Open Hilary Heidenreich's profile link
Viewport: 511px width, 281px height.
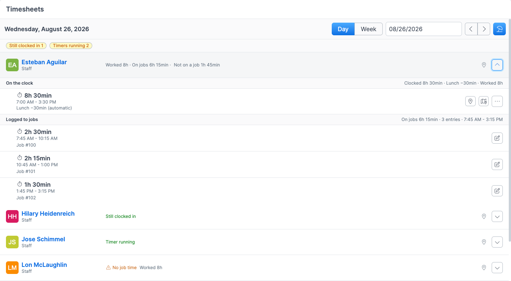tap(48, 213)
